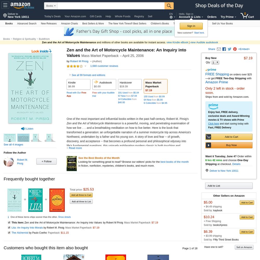Share on Twitter icon
Viewport: 260px width, 260px height.
(230, 49)
